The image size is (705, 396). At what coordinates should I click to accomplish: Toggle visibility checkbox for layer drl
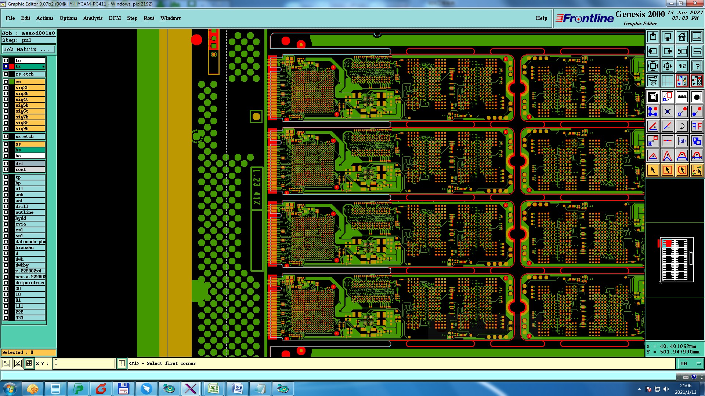click(6, 164)
